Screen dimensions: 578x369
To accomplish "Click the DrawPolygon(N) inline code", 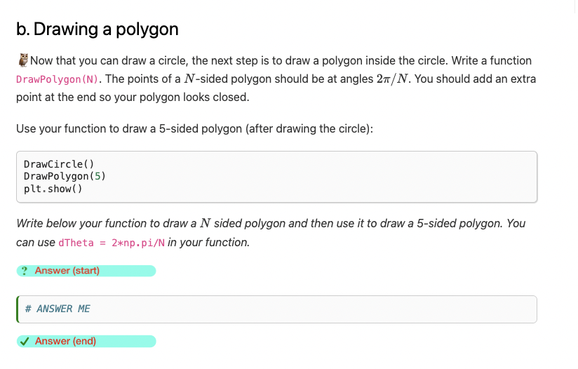I will pyautogui.click(x=57, y=79).
